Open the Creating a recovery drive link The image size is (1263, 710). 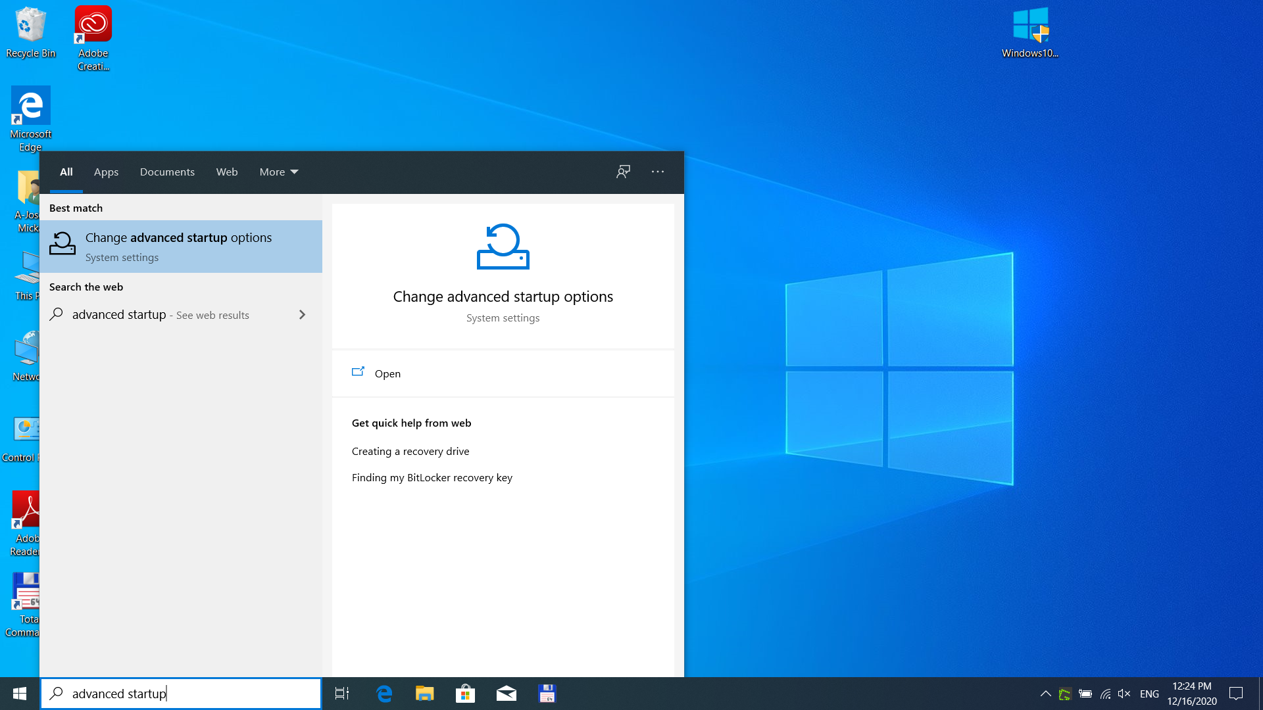tap(410, 451)
